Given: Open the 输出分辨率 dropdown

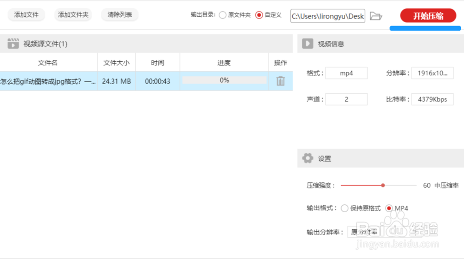Looking at the screenshot, I should pos(385,232).
